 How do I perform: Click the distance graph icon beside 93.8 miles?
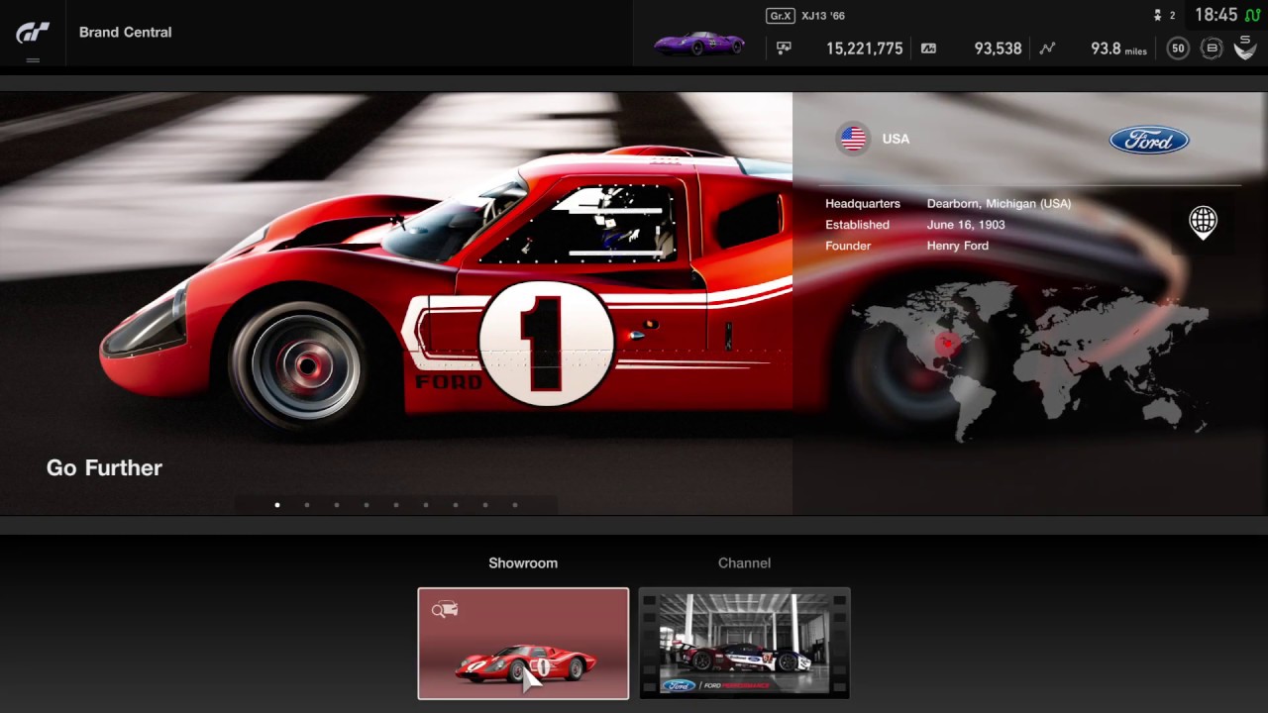[x=1047, y=48]
